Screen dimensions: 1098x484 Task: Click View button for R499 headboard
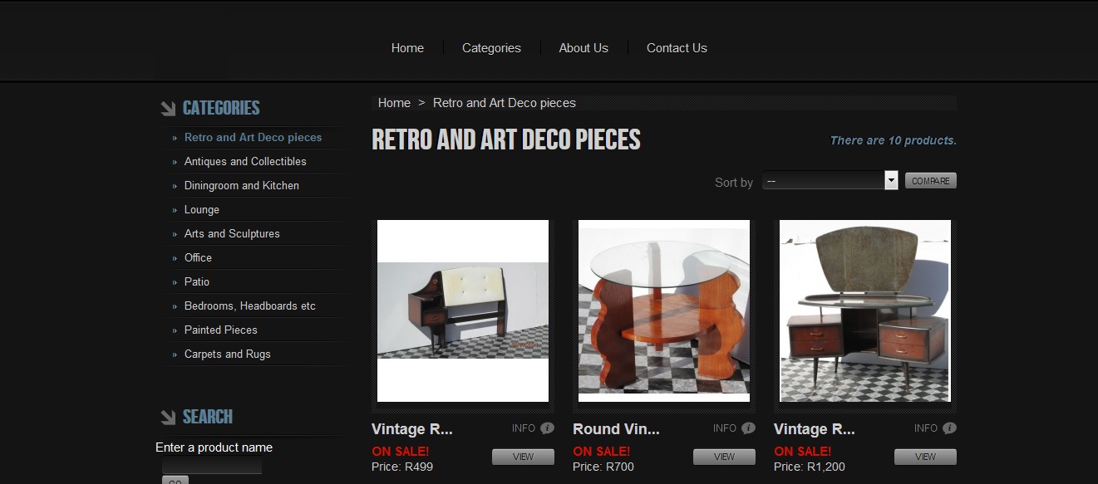(524, 457)
